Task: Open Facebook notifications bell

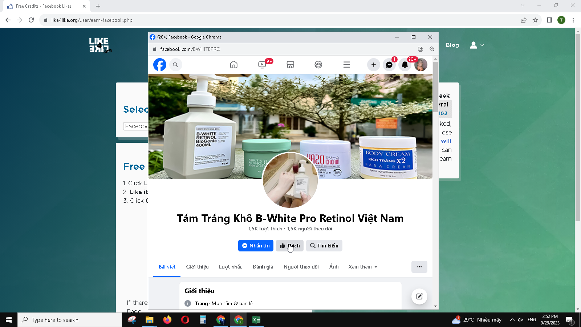Action: click(405, 65)
